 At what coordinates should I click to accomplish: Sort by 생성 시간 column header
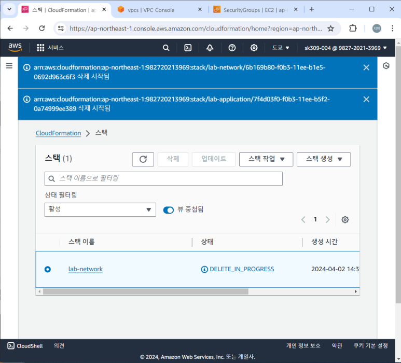[325, 242]
